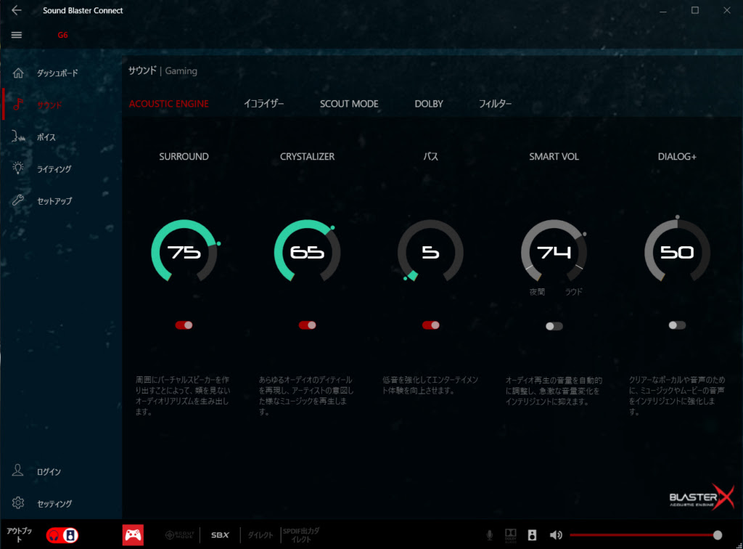Click the SPDIF出力ダイレクト button

point(301,535)
